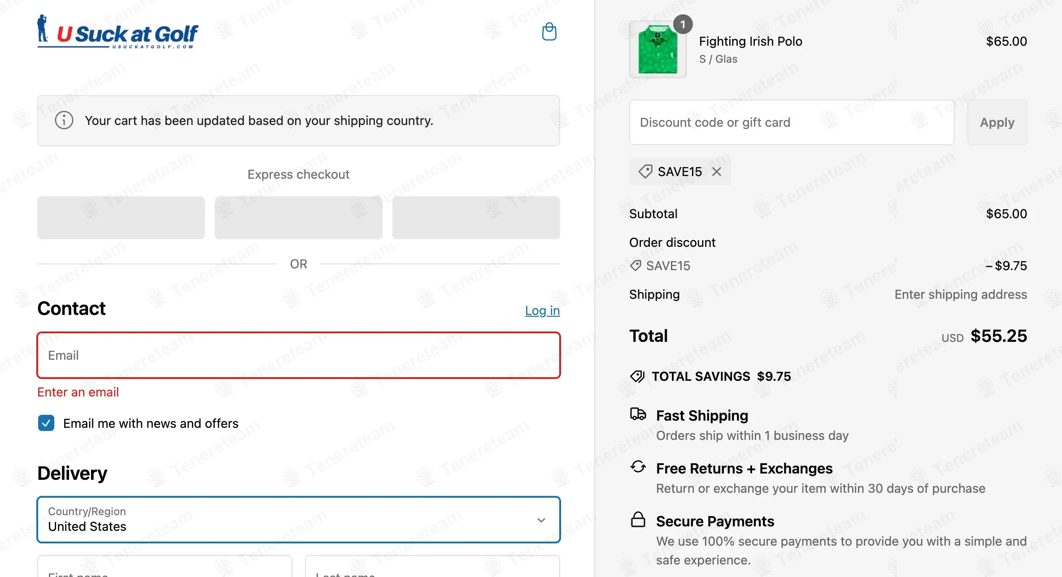The width and height of the screenshot is (1062, 577).
Task: Focus the Discount code or gift card field
Action: 792,122
